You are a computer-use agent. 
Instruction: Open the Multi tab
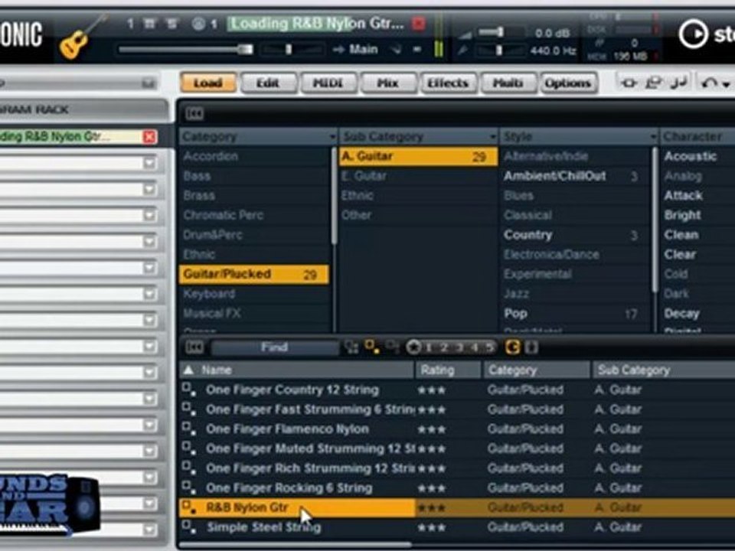pyautogui.click(x=508, y=83)
